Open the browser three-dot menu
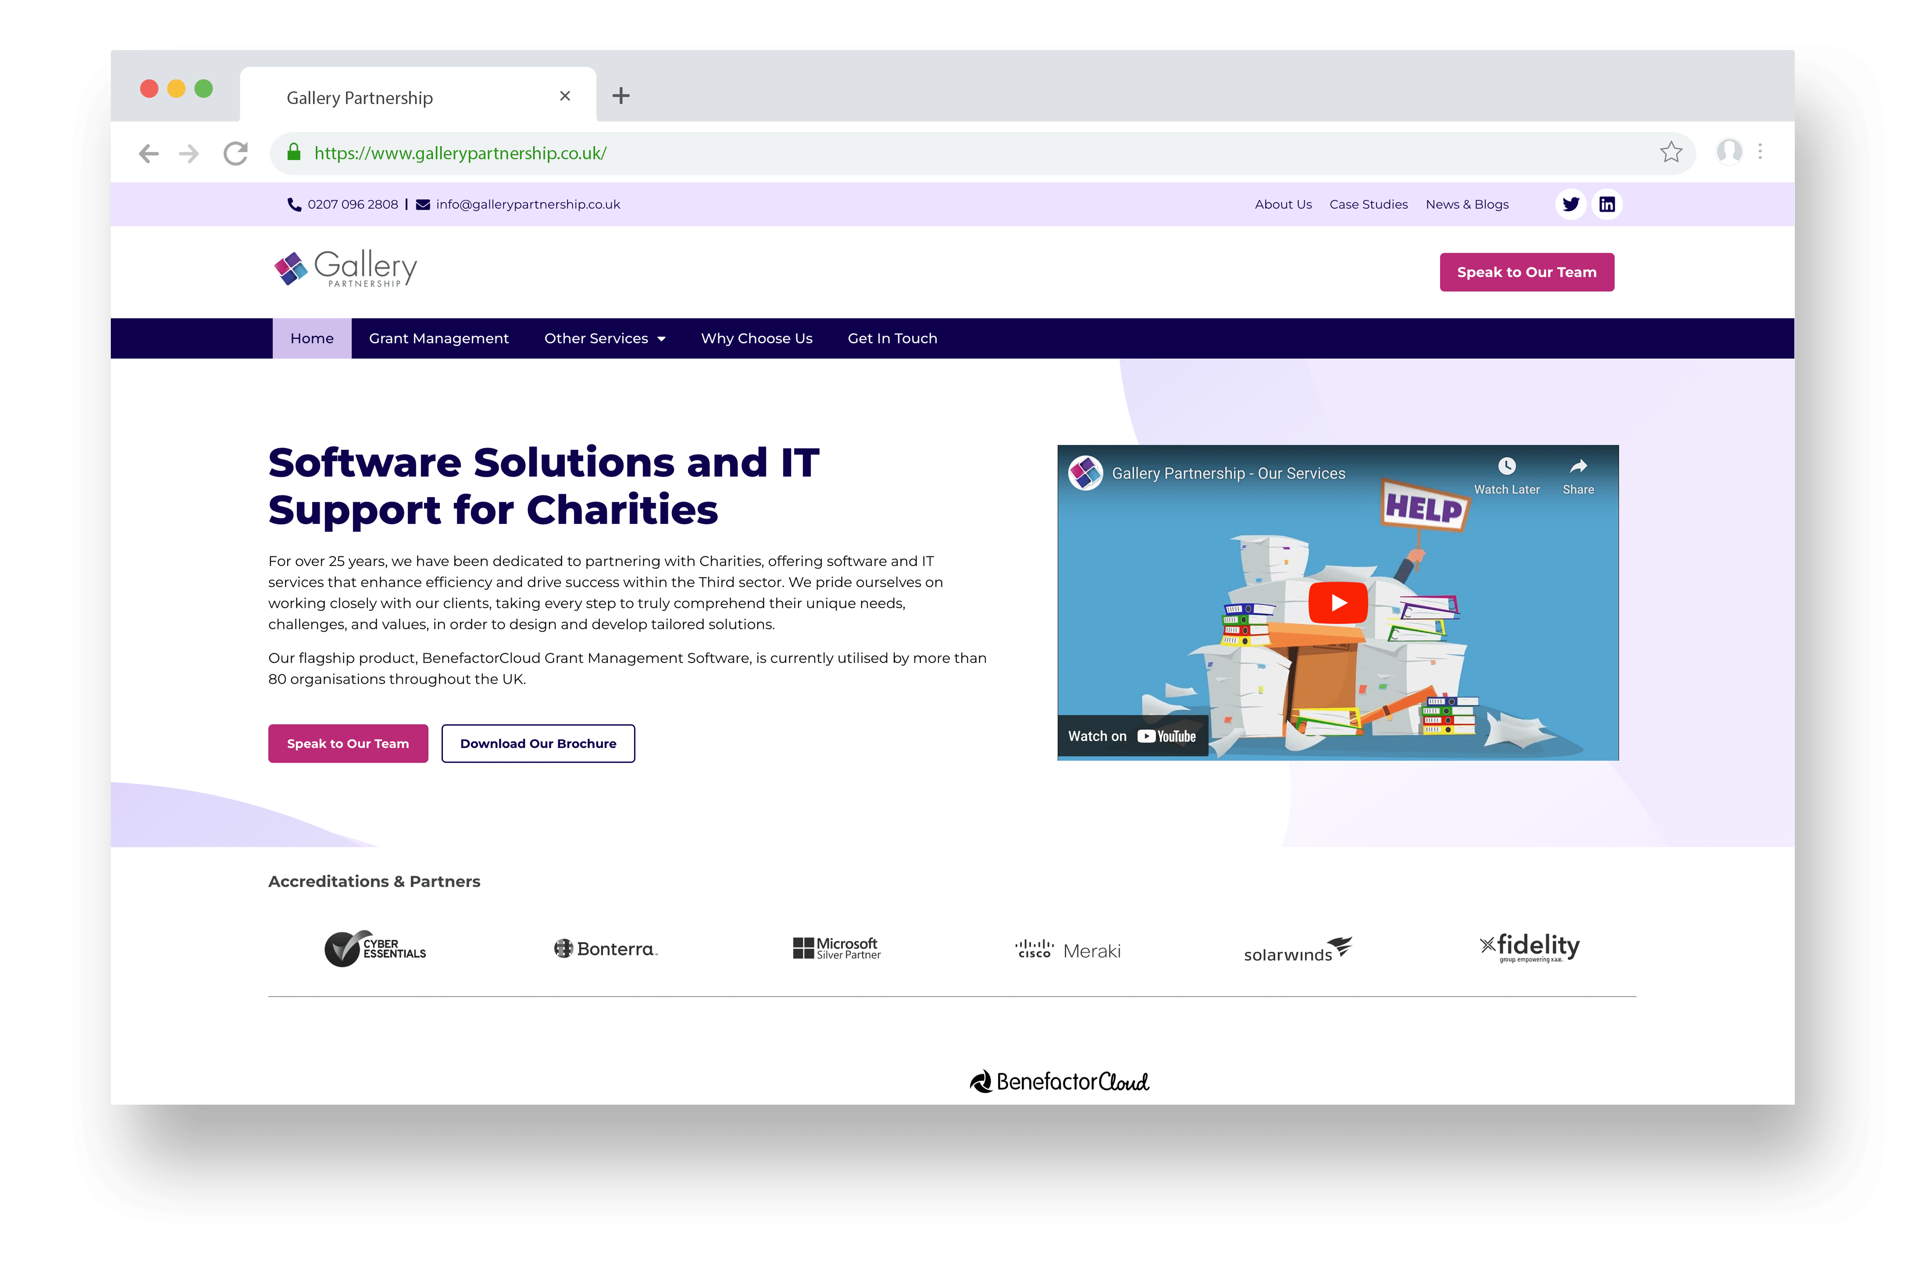 (1759, 152)
